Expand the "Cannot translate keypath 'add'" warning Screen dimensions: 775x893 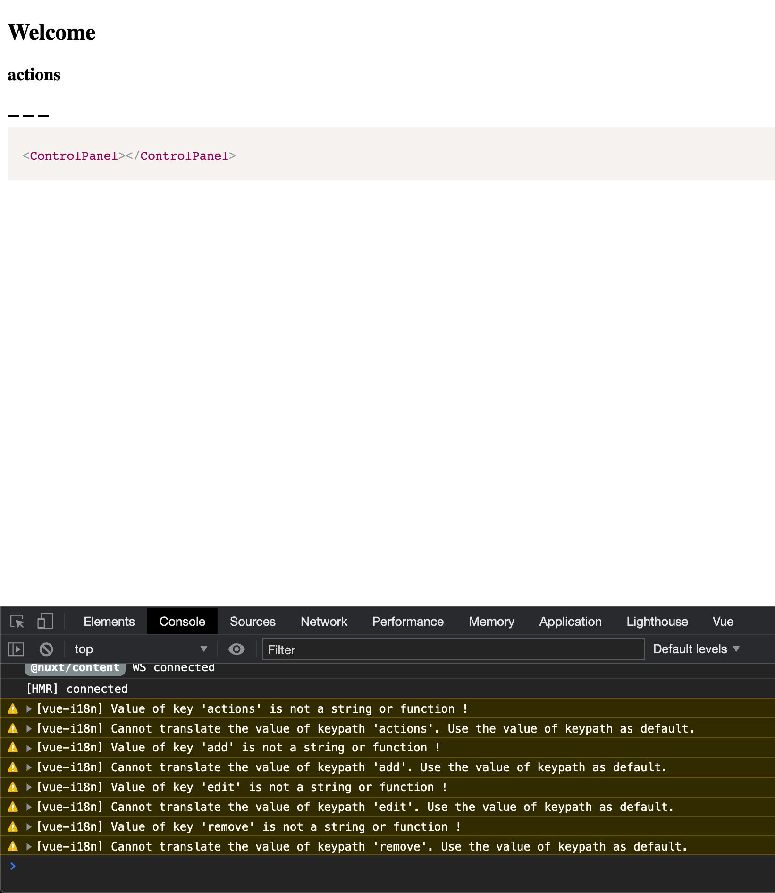tap(29, 767)
